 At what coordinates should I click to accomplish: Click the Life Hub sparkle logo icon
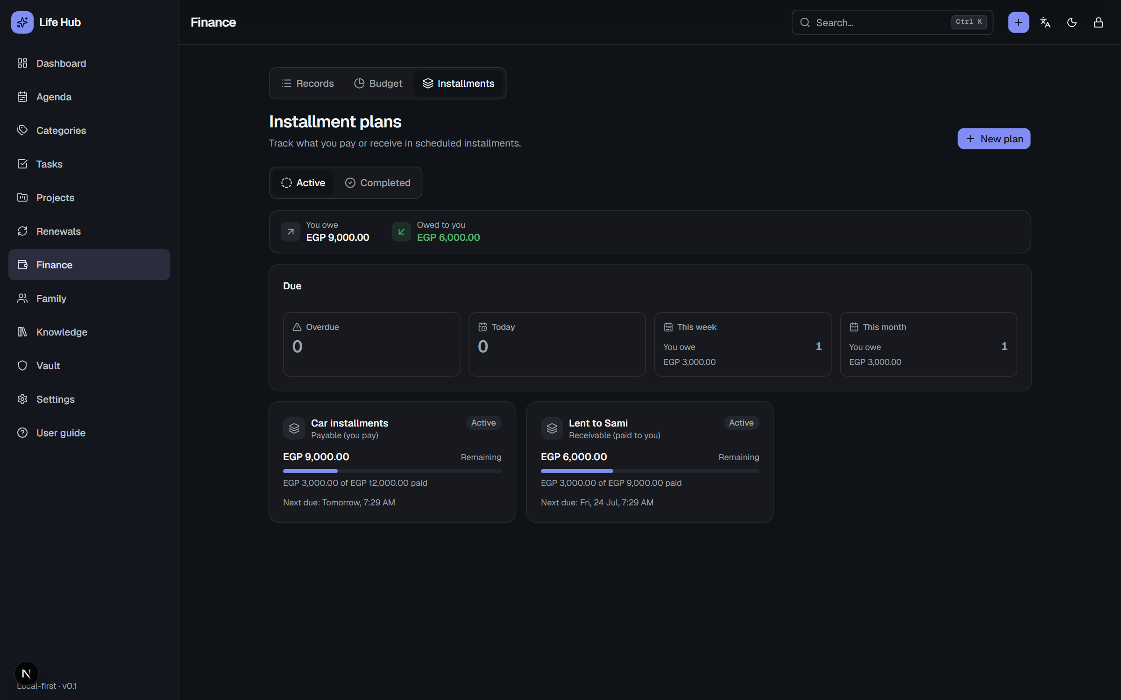point(22,22)
